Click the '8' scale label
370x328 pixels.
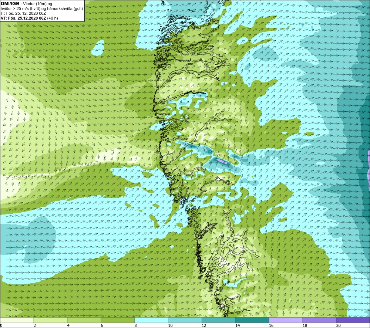click(135, 325)
